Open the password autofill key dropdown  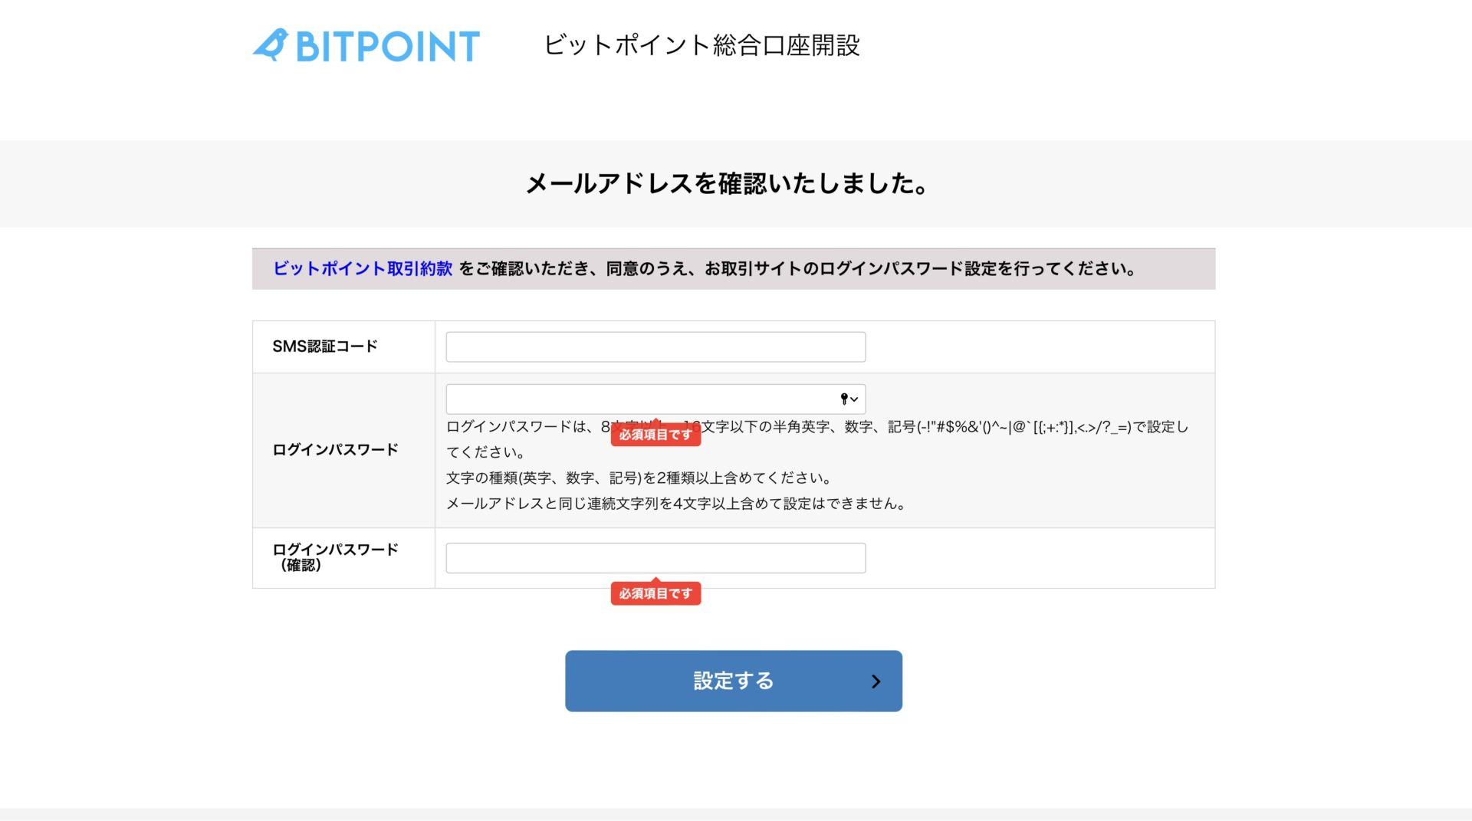[849, 399]
